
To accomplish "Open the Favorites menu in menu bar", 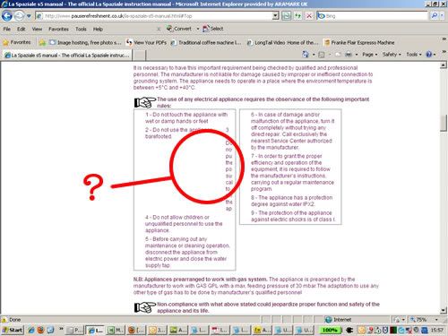I will 58,29.
